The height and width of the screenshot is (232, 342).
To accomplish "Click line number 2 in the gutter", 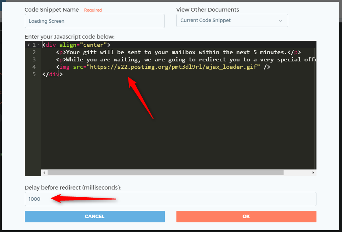I will click(x=34, y=52).
